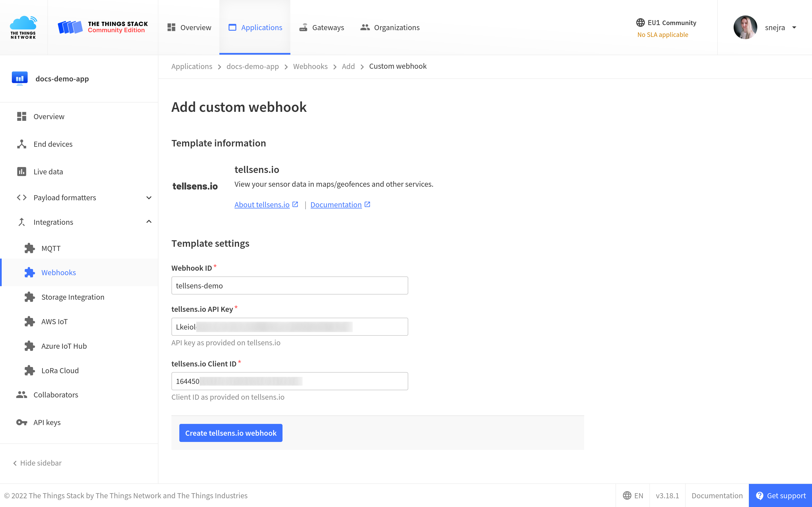Open the API keys section
The image size is (812, 507).
(x=47, y=422)
